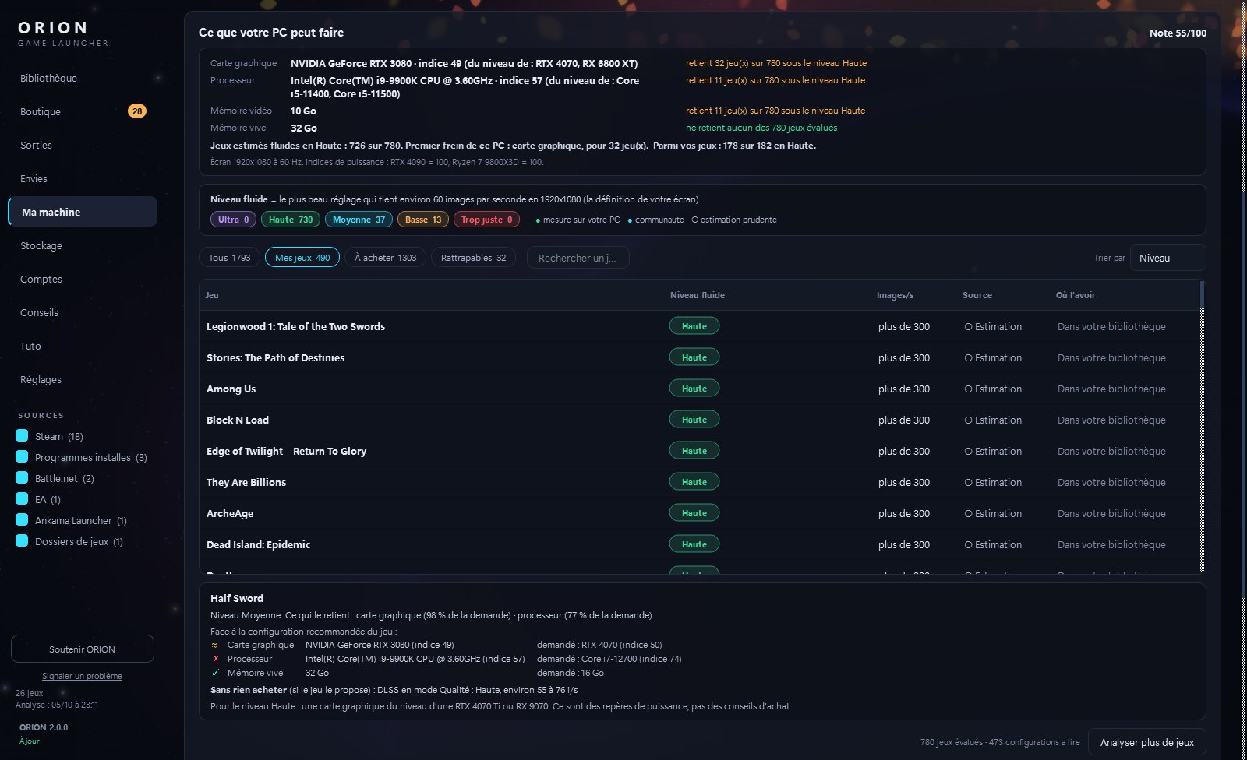
Task: Click the Analyser plus de jeux button
Action: coord(1146,742)
